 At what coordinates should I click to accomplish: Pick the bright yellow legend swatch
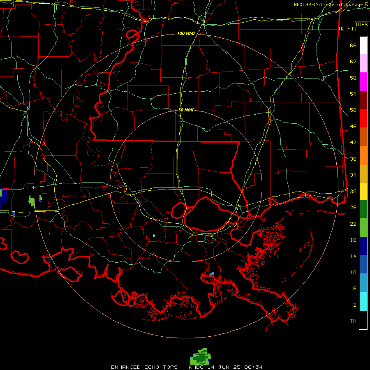coord(363,191)
